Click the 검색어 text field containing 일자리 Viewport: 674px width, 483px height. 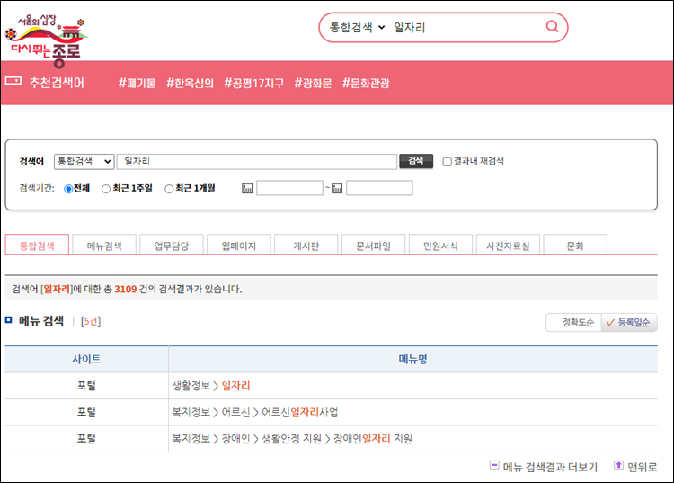point(257,162)
